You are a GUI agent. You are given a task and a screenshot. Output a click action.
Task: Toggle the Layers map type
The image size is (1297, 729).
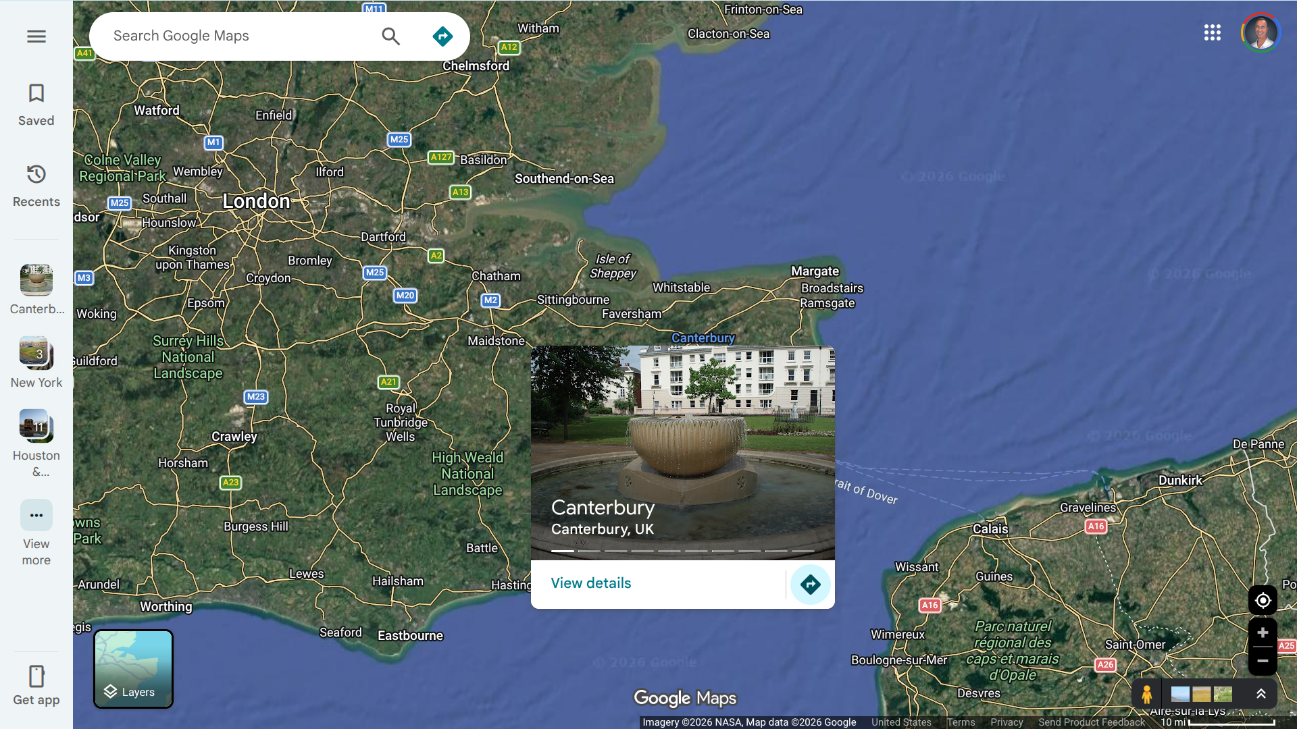tap(133, 668)
